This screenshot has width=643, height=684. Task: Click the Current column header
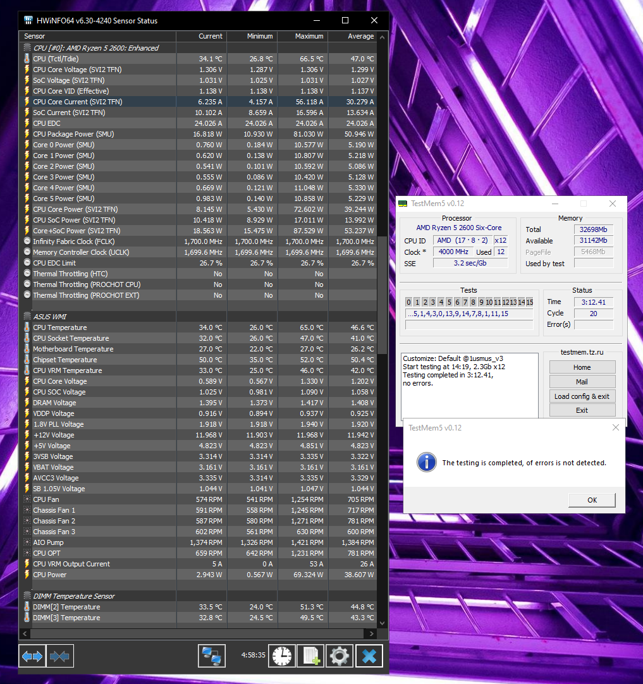click(202, 36)
